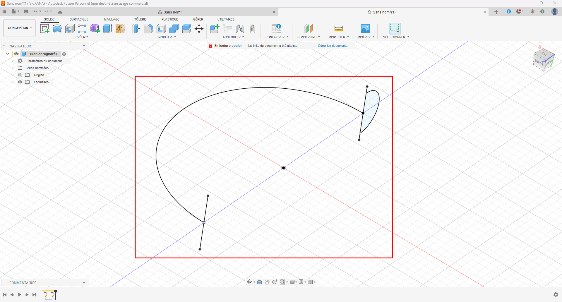The height and width of the screenshot is (302, 562).
Task: Collapse the NAVIGATEUR panel minus button
Action: pyautogui.click(x=84, y=46)
